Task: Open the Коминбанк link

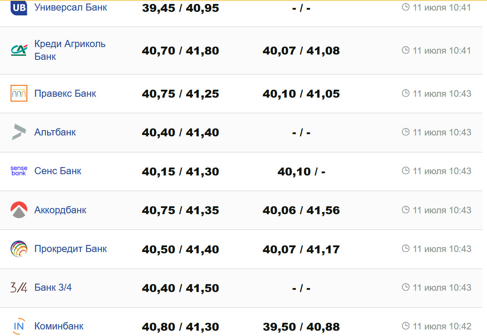Action: (x=59, y=326)
